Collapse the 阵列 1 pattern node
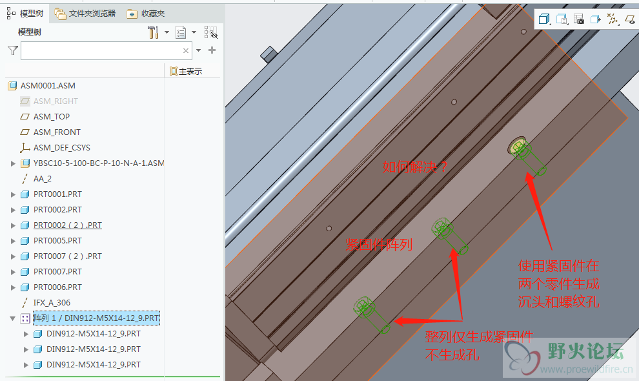 13,318
